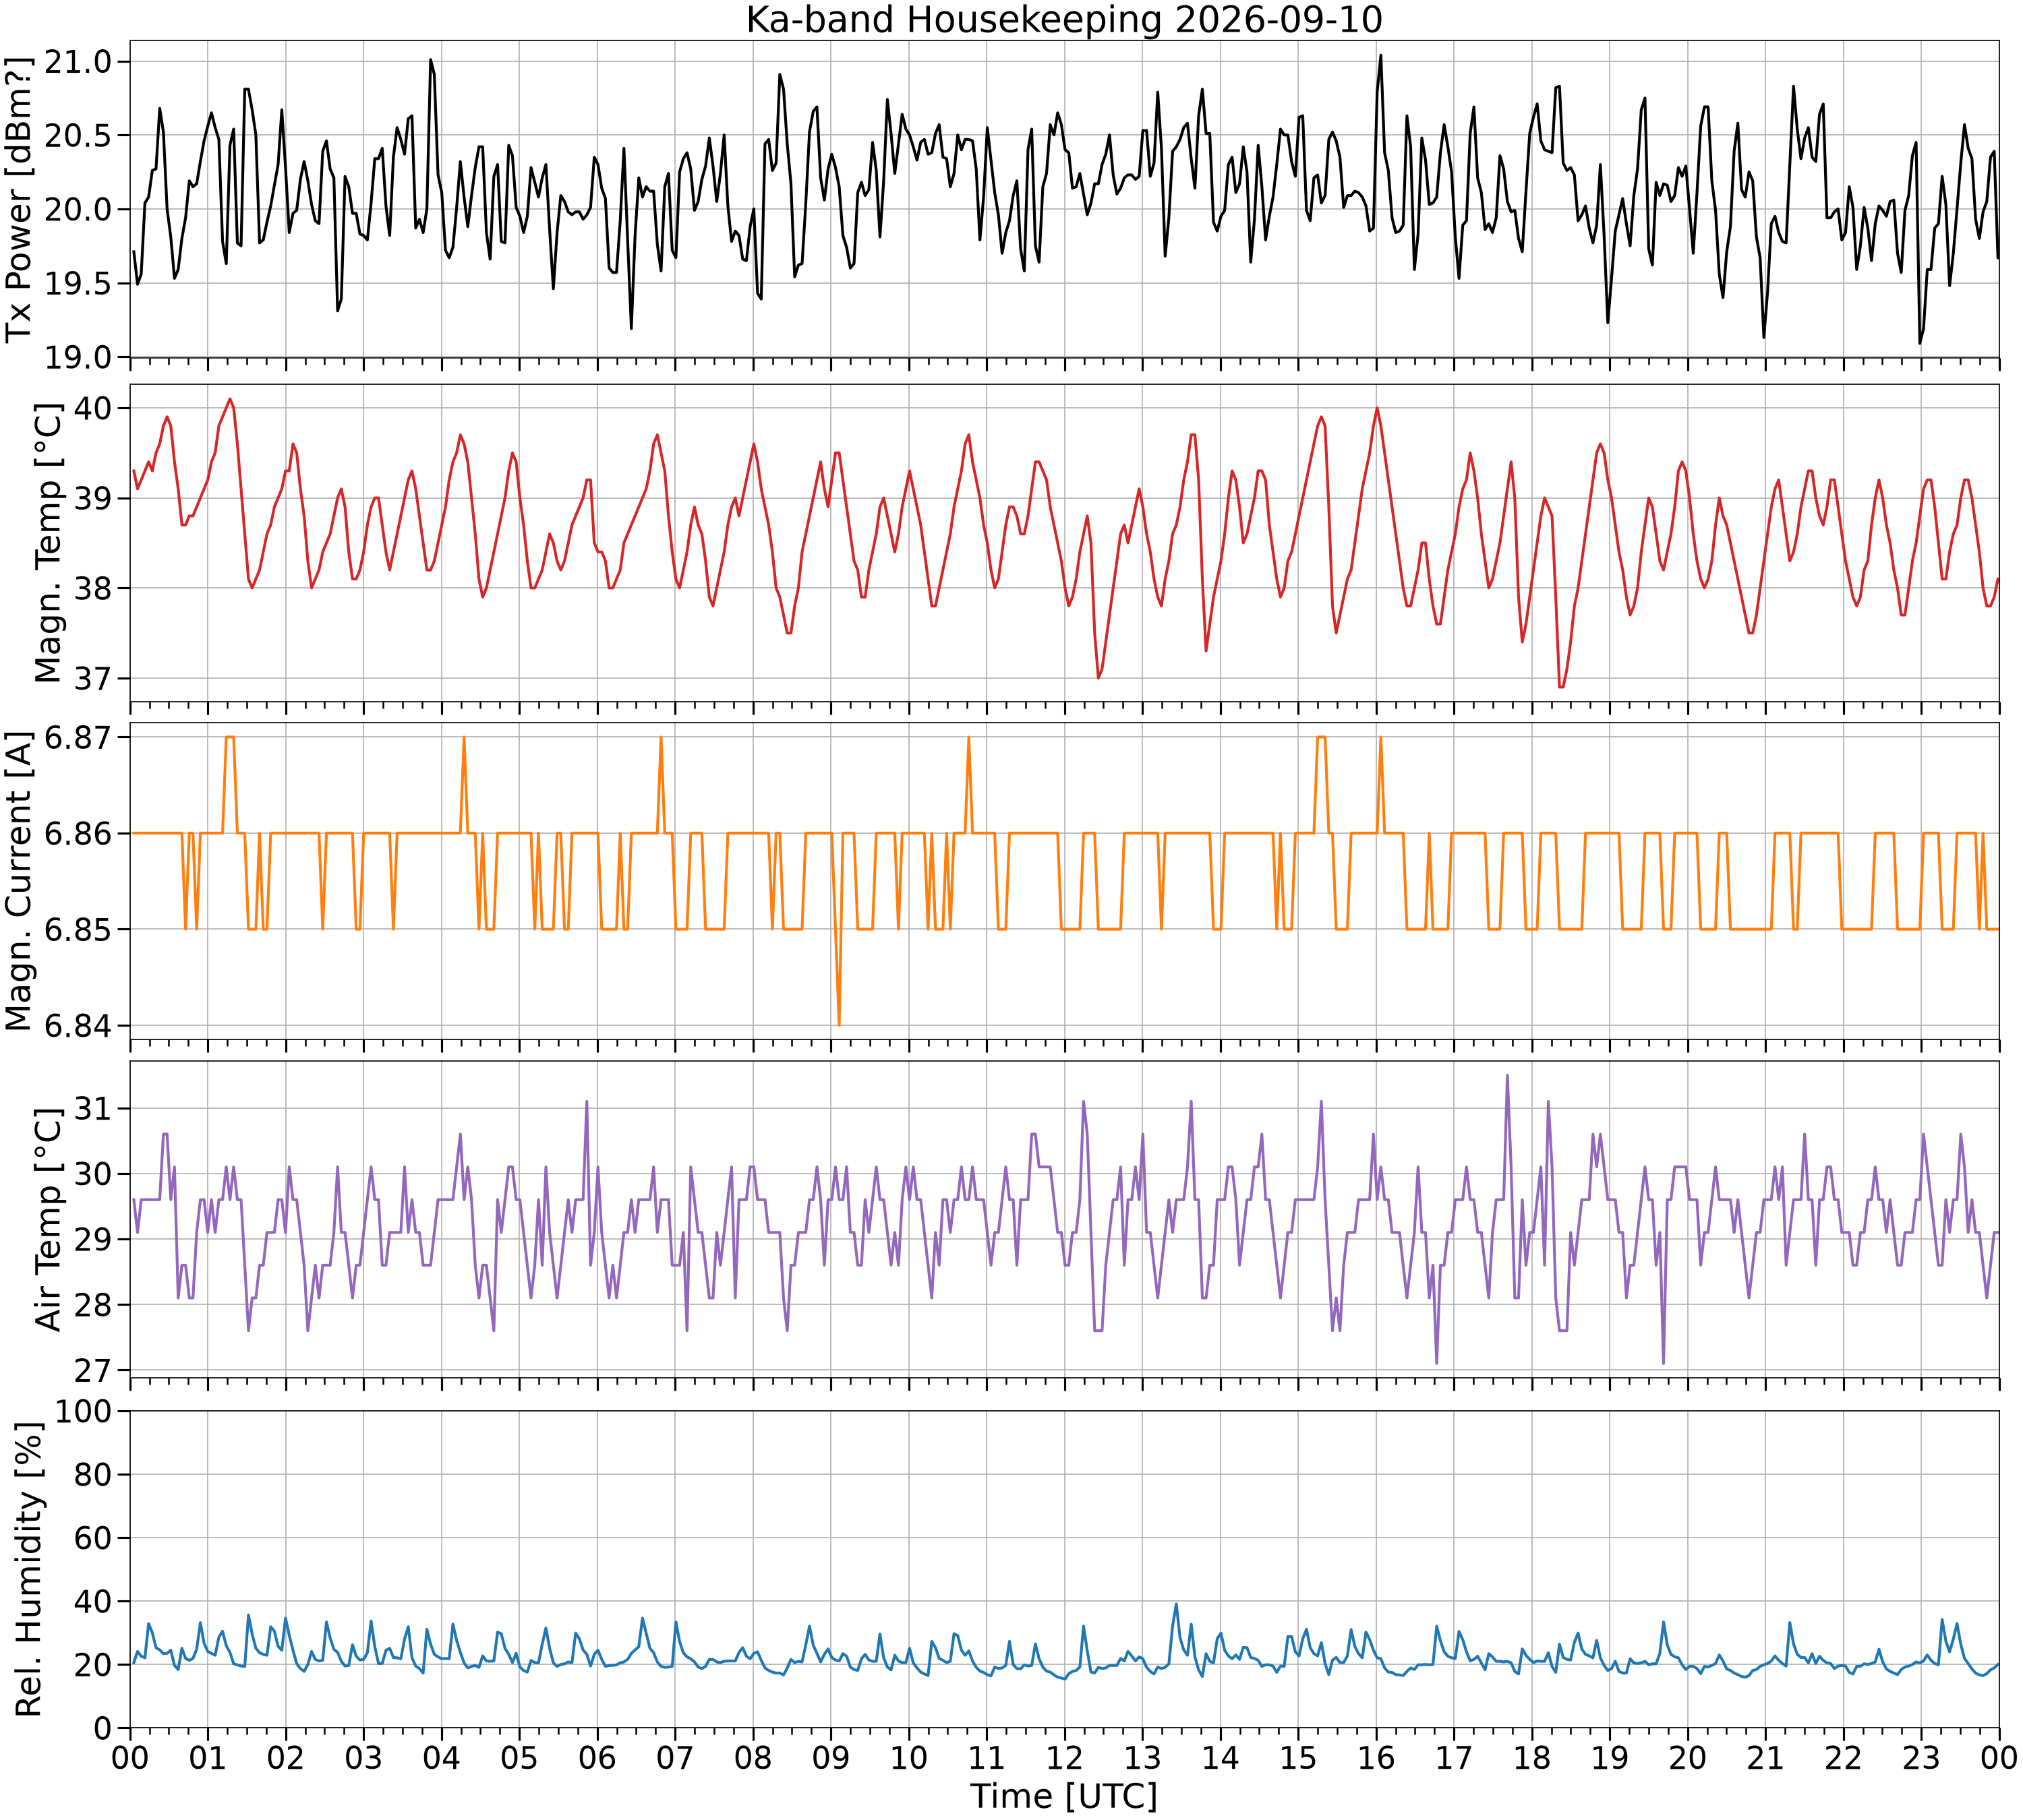2023x1820 pixels.
Task: Click the blue humidity peak near 13:25
Action: pyautogui.click(x=1175, y=1604)
